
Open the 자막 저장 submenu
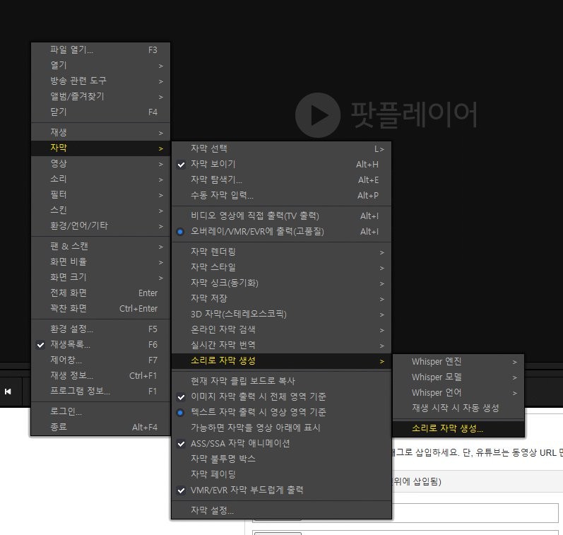coord(281,298)
